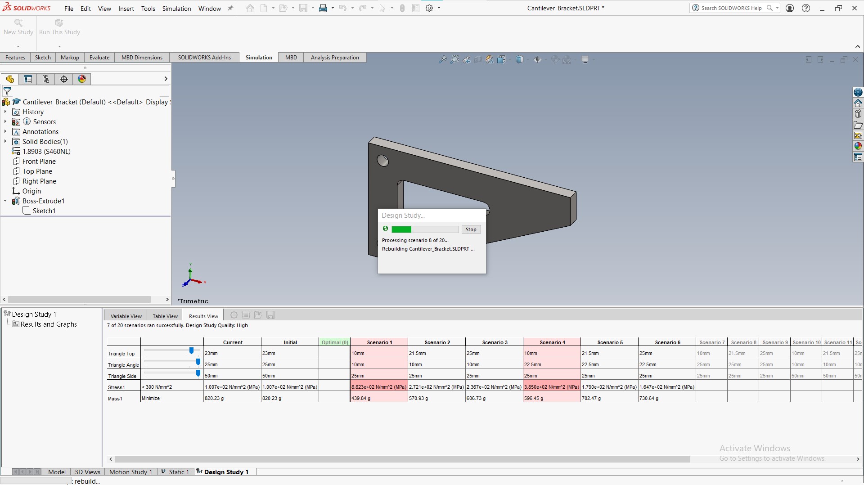Open the DimXpertManager crosshair tab icon
This screenshot has width=864, height=485.
point(64,79)
